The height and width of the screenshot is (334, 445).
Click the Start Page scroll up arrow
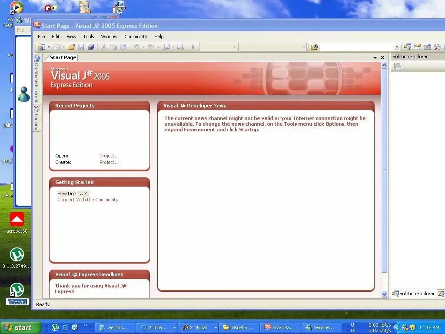(x=384, y=65)
